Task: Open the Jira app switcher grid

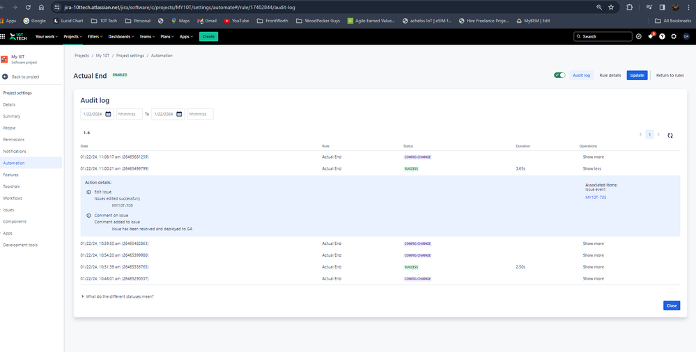Action: click(x=3, y=36)
